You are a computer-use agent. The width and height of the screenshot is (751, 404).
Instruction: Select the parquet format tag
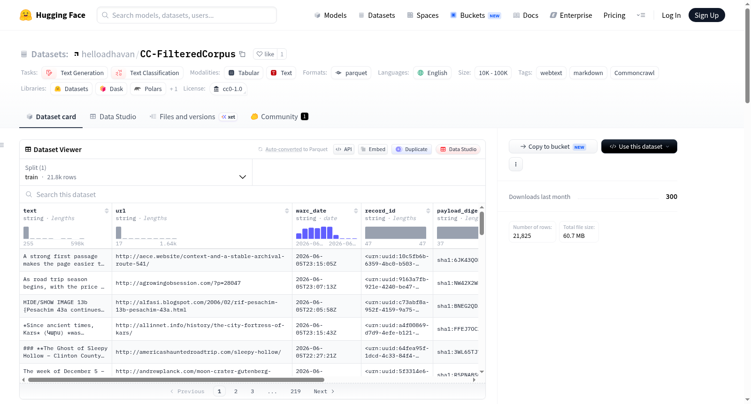[351, 73]
